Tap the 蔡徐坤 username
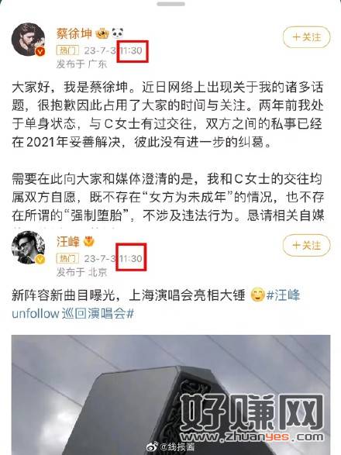This screenshot has width=341, height=455. (x=74, y=34)
